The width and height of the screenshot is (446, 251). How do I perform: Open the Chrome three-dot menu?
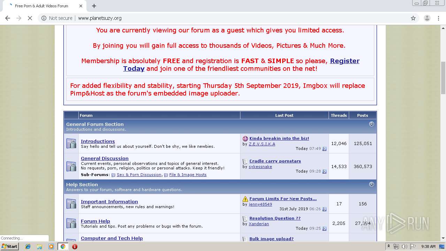pos(438,18)
